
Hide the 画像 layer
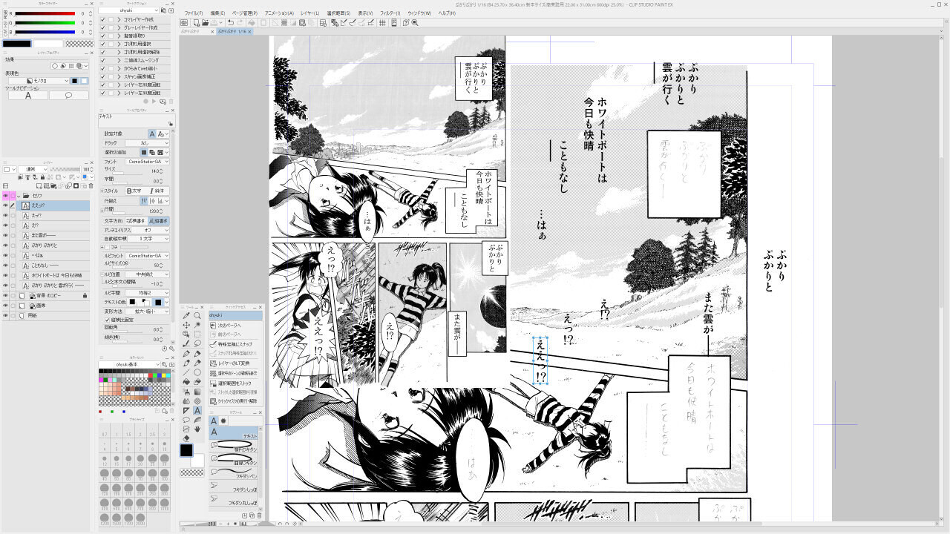coord(5,306)
